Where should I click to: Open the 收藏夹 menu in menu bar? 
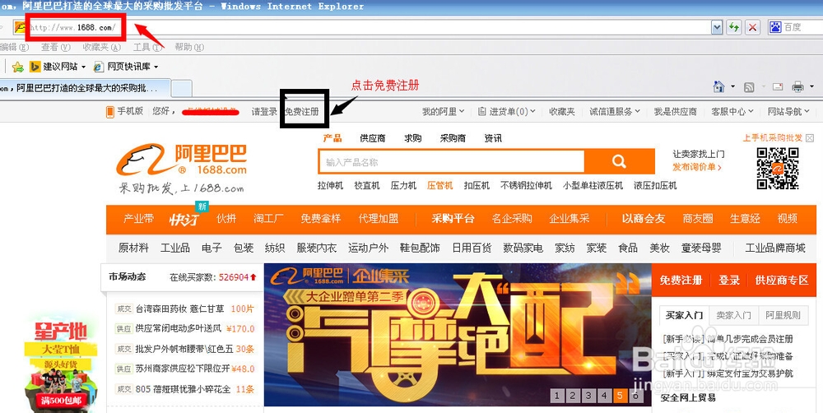(x=102, y=47)
